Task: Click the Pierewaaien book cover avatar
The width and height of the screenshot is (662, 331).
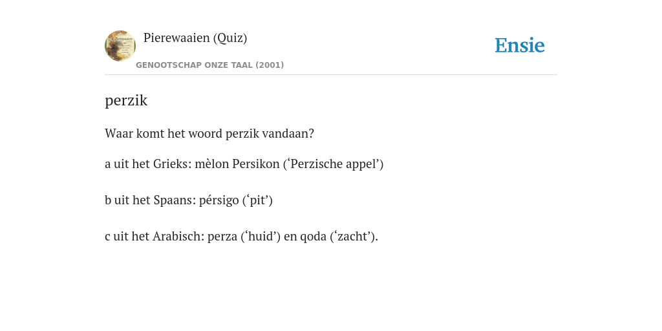Action: click(x=120, y=46)
